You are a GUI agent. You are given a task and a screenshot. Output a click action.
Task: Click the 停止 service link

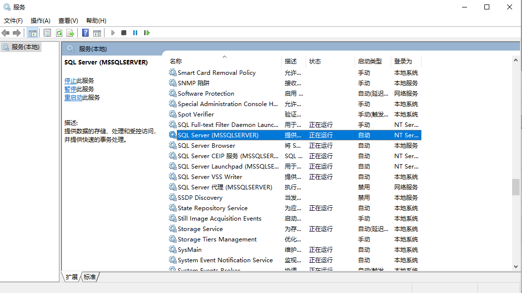pos(70,81)
